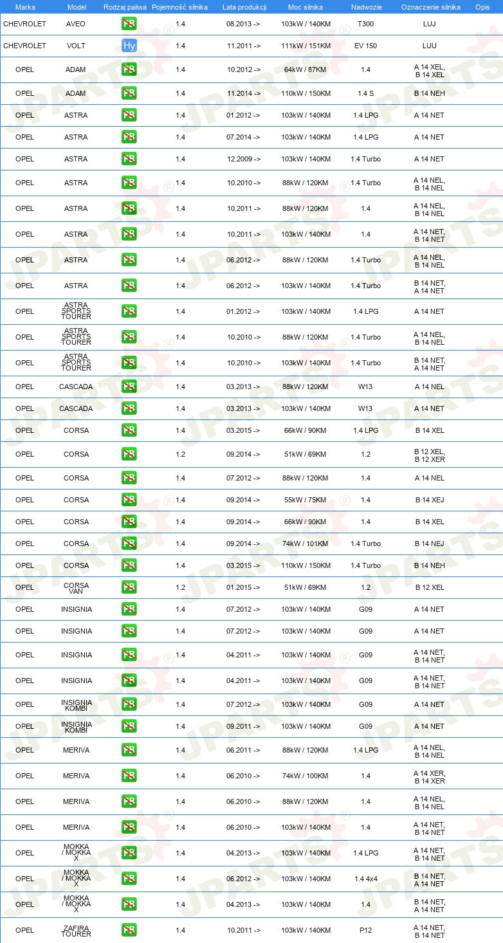This screenshot has width=503, height=943.
Task: Click fuel icon in Mokka 1.4 4x4 row
Action: coord(129,879)
